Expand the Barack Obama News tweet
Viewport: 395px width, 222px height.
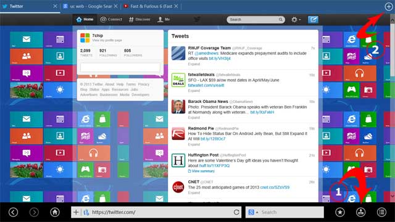coord(194,118)
